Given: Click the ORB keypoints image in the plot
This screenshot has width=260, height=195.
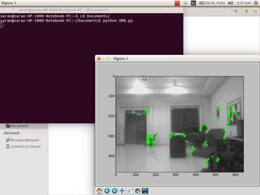Looking at the screenshot, I should (x=180, y=124).
